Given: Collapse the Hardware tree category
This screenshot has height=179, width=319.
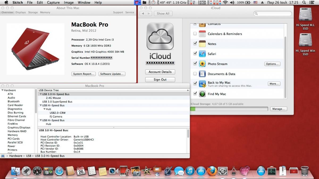Looking at the screenshot, I should pos(2,90).
